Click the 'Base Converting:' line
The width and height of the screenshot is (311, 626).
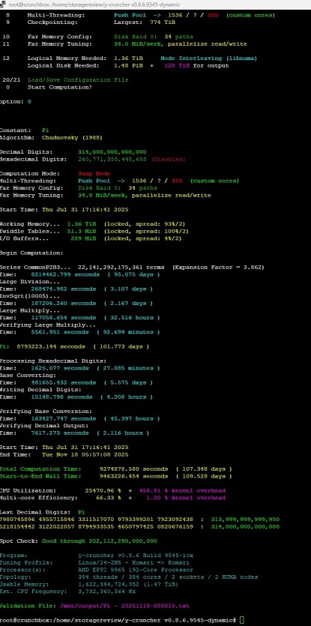tap(28, 376)
